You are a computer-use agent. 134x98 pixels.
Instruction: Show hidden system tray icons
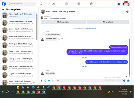point(117,92)
